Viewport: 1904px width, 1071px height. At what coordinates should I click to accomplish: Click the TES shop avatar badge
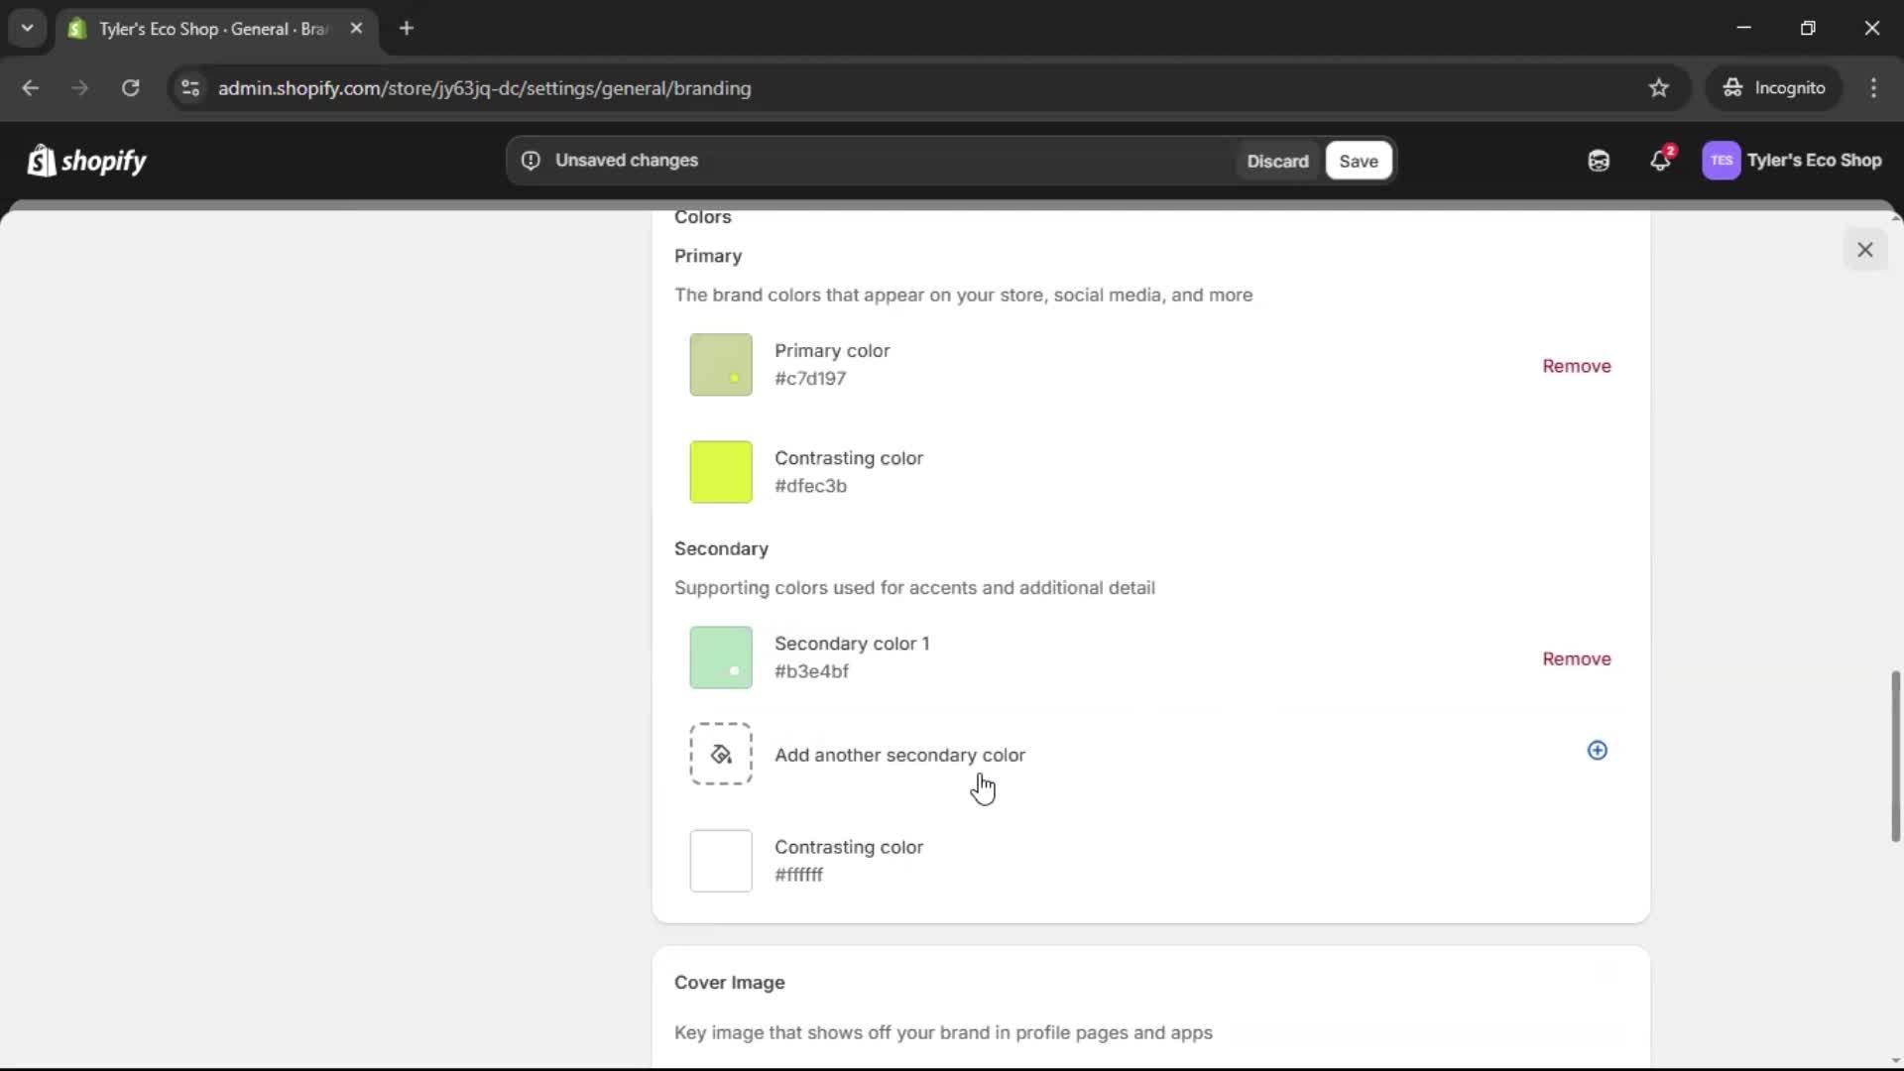[x=1723, y=160]
